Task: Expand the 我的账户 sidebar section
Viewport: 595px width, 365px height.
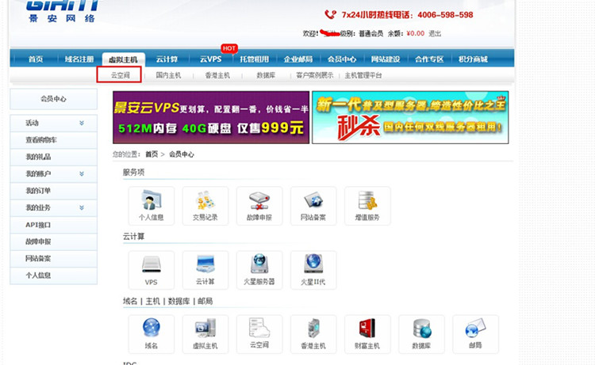Action: pos(82,173)
